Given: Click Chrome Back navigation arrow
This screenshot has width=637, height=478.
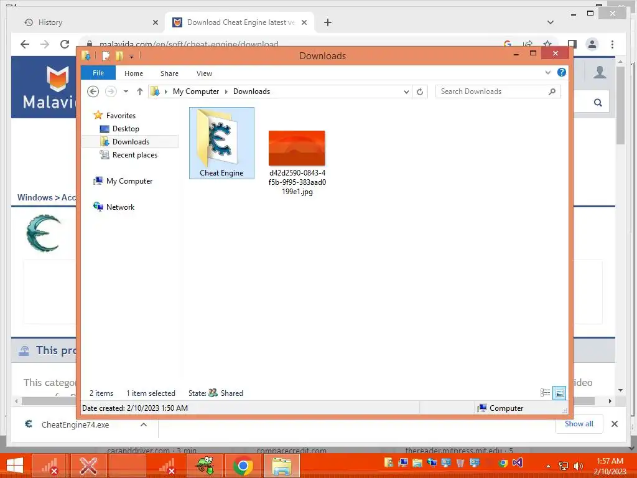Looking at the screenshot, I should 25,44.
